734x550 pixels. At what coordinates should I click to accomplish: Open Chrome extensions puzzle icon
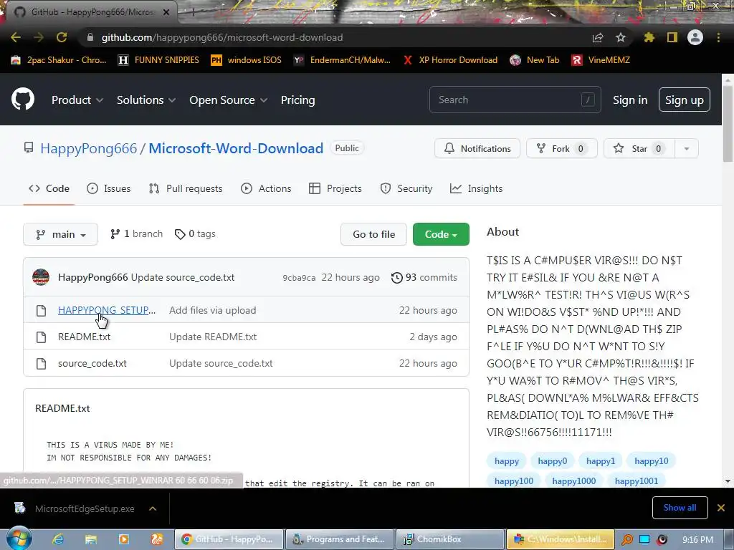[x=649, y=37]
